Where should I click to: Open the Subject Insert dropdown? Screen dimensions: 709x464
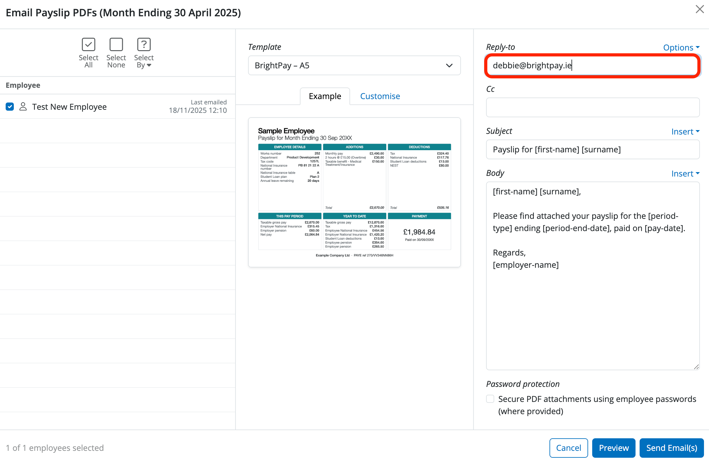tap(685, 131)
